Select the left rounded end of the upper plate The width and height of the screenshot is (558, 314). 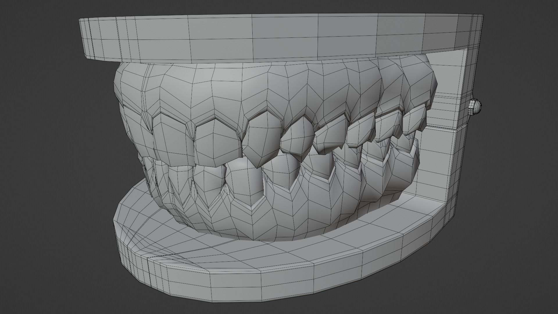coord(87,38)
